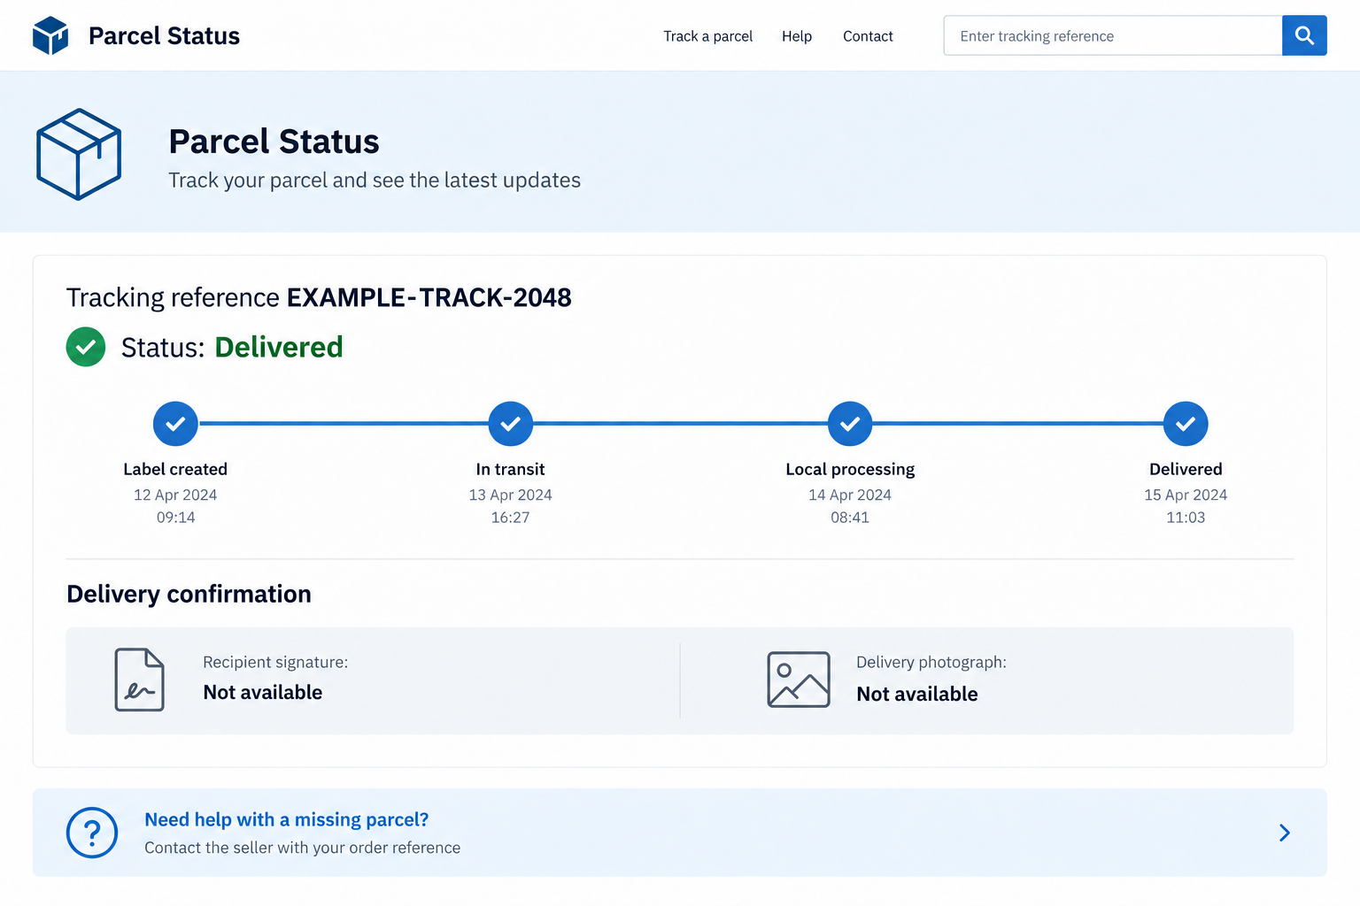
Task: Open the Track a parcel menu item
Action: coord(708,36)
